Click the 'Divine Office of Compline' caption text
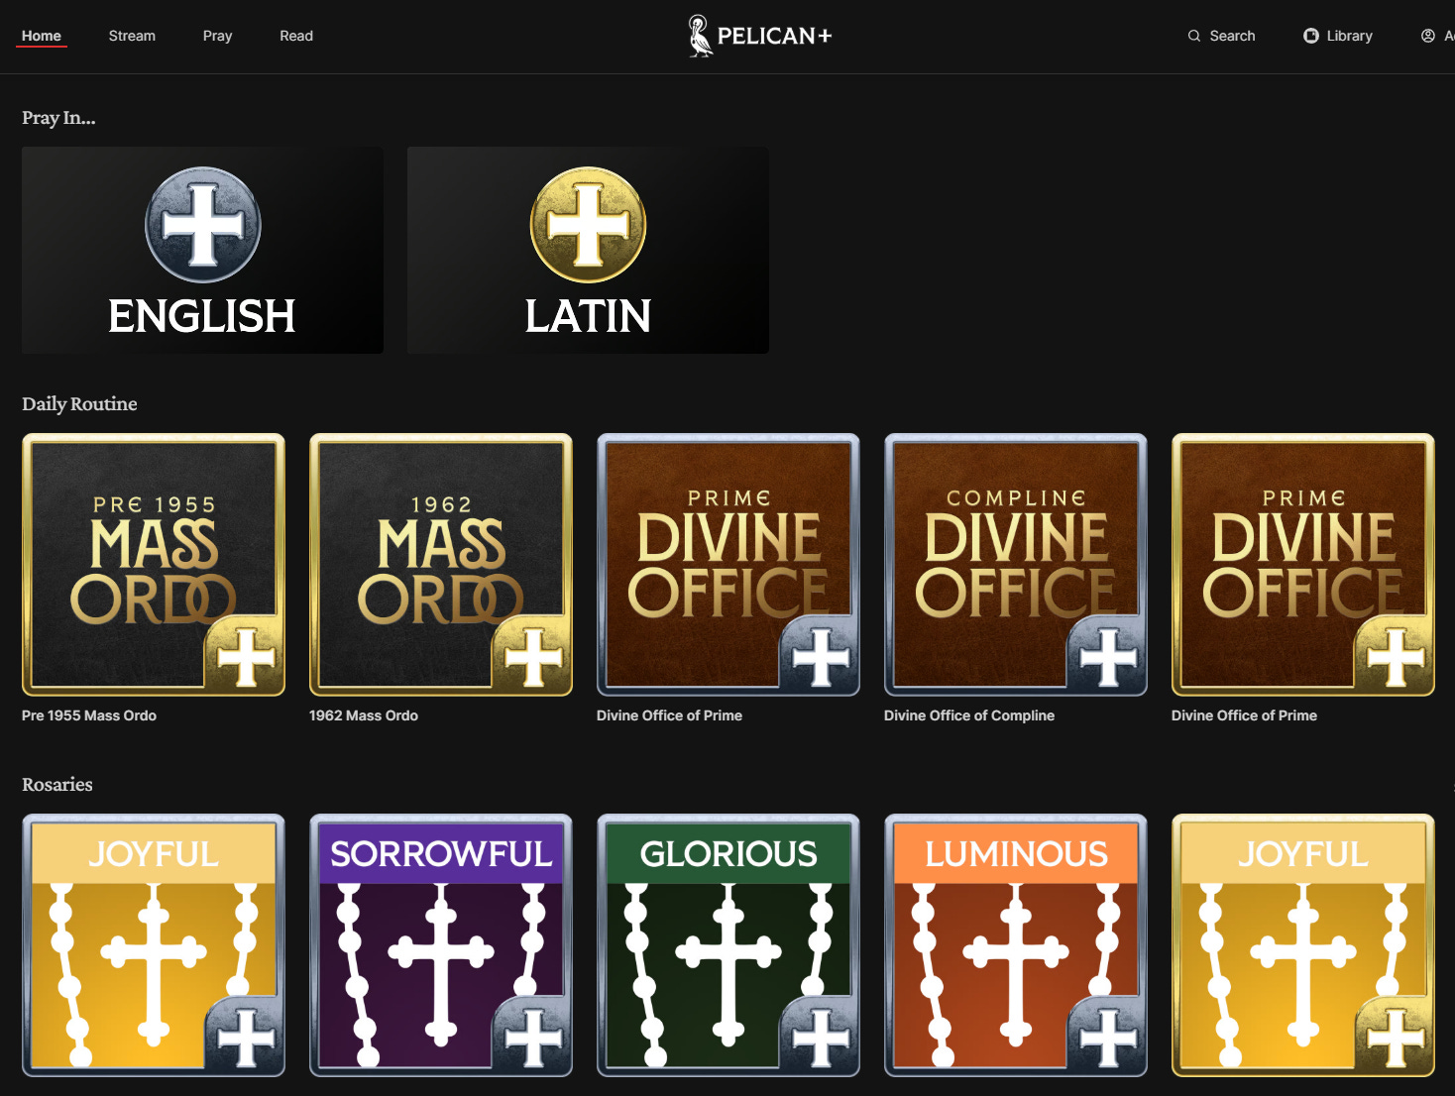 click(969, 715)
